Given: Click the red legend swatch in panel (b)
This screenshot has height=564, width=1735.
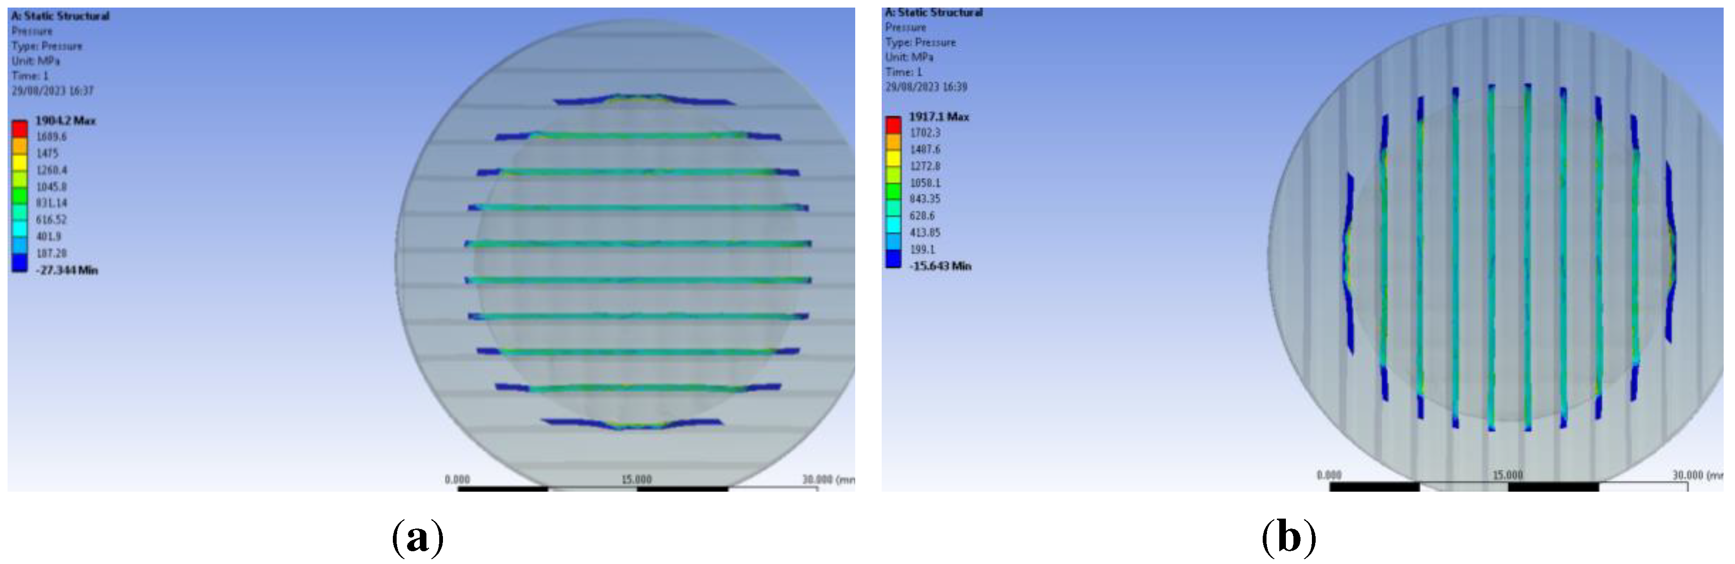Looking at the screenshot, I should pos(893,125).
